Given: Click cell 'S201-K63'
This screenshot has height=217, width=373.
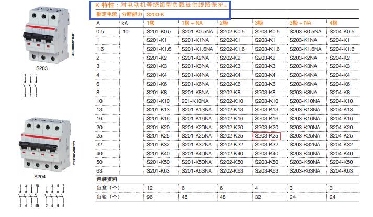Looking at the screenshot, I should [158, 171].
